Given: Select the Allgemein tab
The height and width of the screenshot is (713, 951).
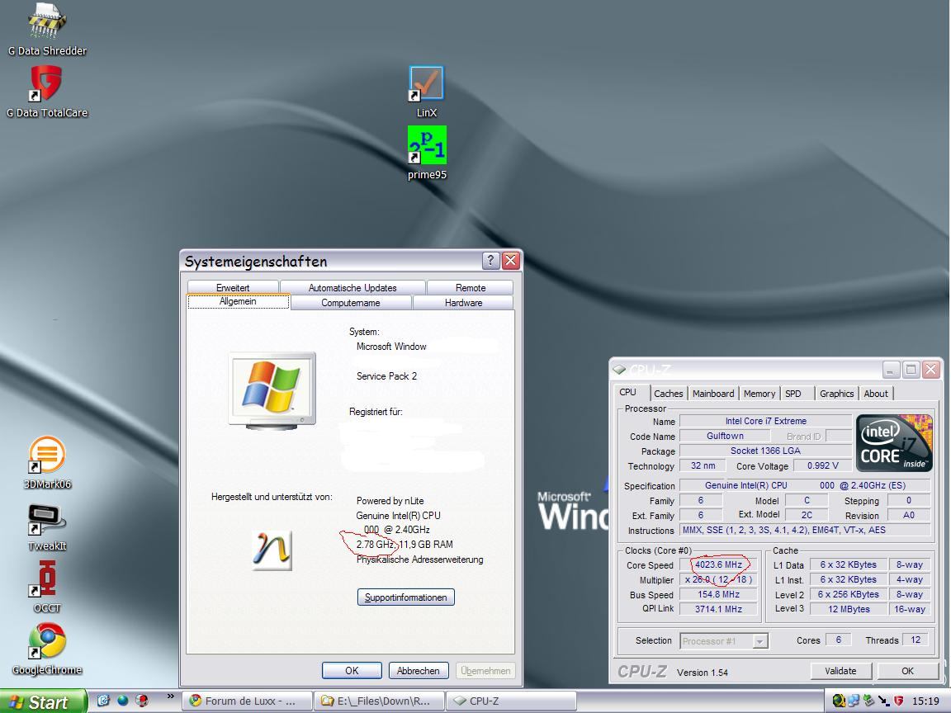Looking at the screenshot, I should [238, 301].
